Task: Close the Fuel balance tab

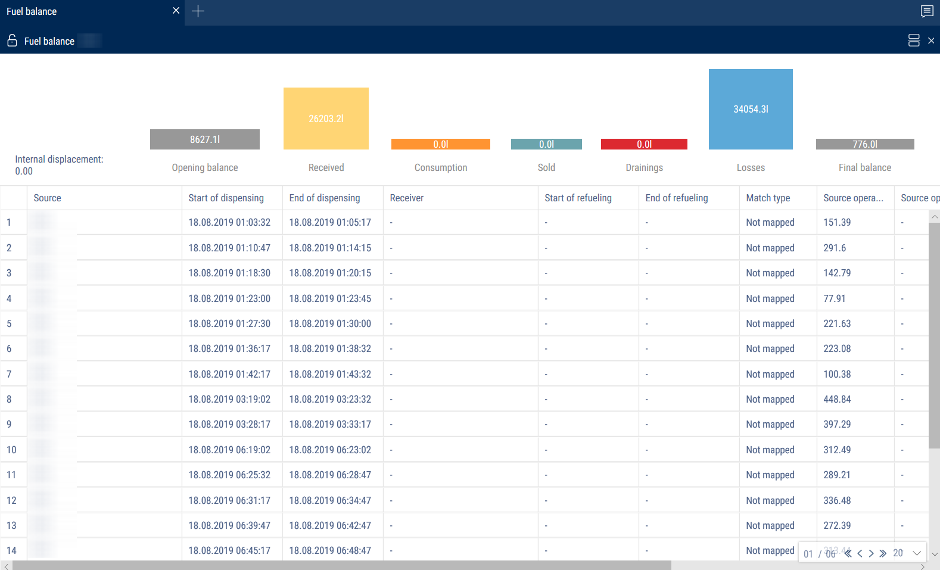Action: pos(176,11)
